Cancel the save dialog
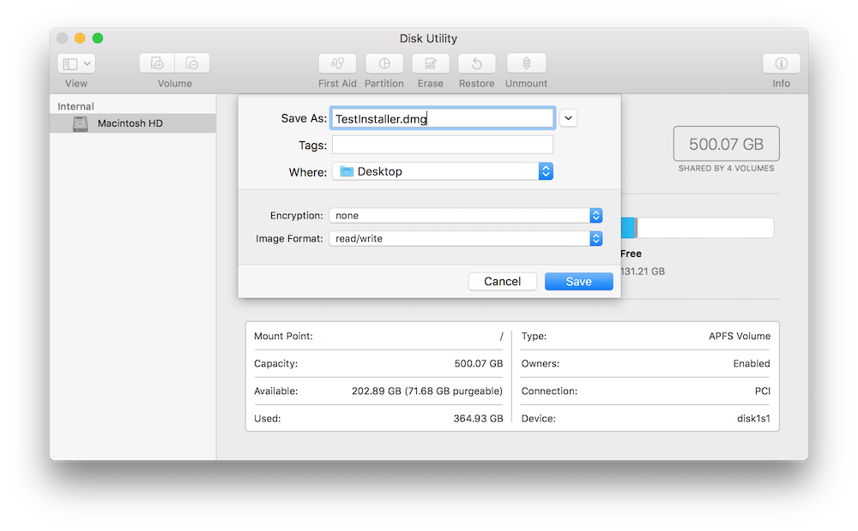The height and width of the screenshot is (531, 858). tap(502, 282)
